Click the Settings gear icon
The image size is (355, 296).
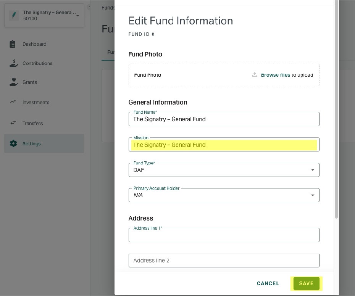(x=13, y=143)
